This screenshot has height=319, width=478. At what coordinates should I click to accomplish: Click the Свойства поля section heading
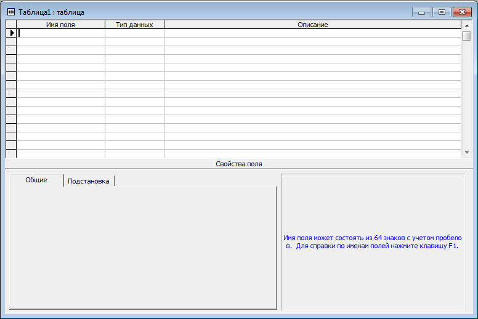coord(239,164)
